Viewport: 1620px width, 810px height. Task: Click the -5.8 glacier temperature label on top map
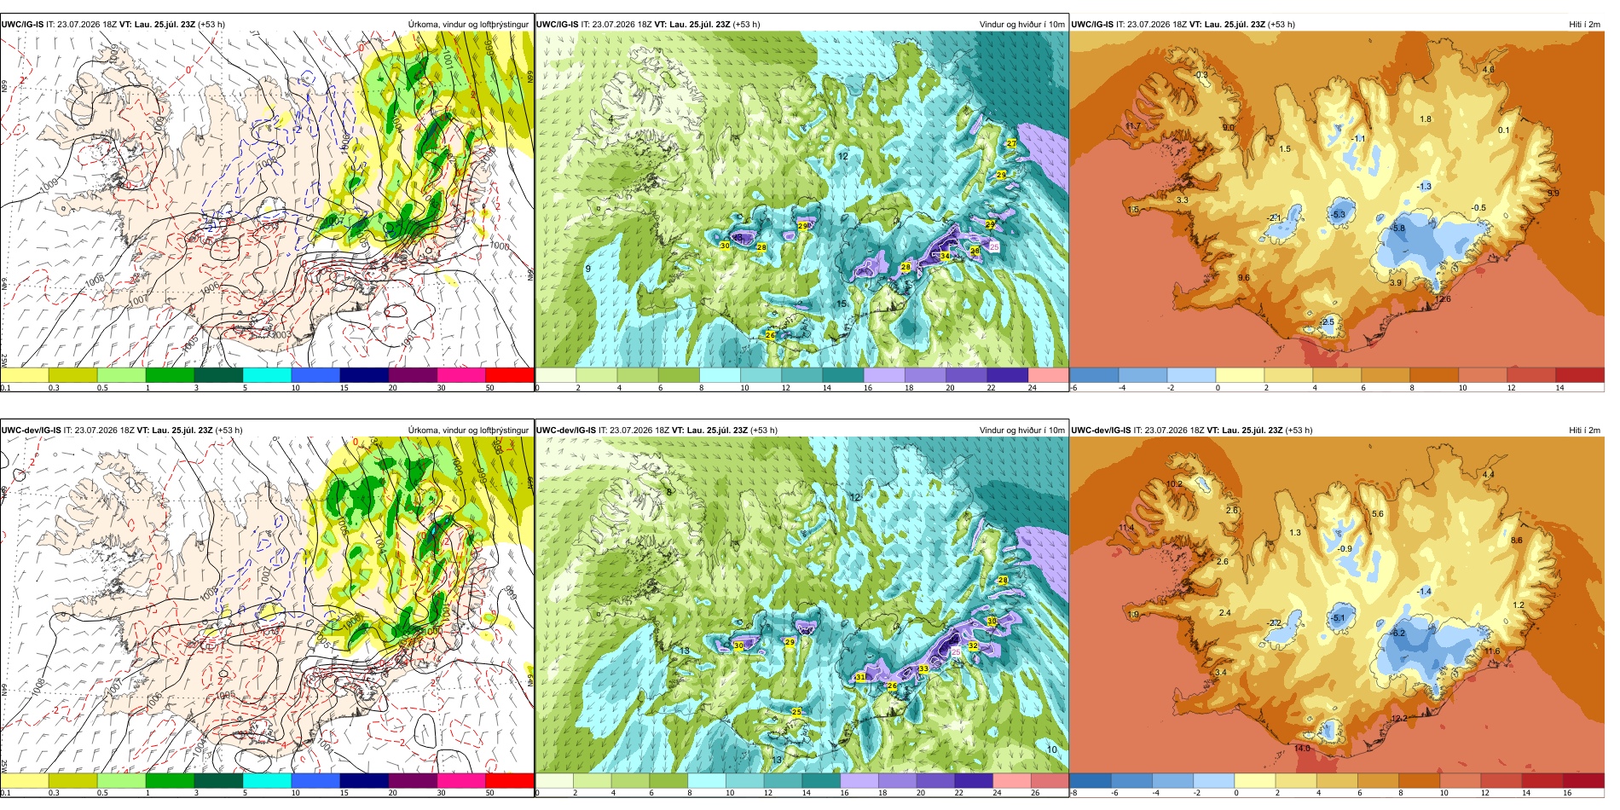click(x=1397, y=229)
